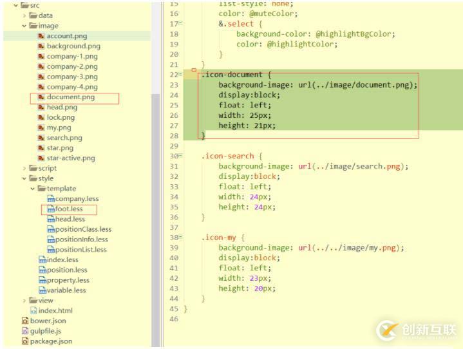Click the '@highlightBgColor' variable text
Viewport: 463px width, 349px height.
click(x=354, y=34)
